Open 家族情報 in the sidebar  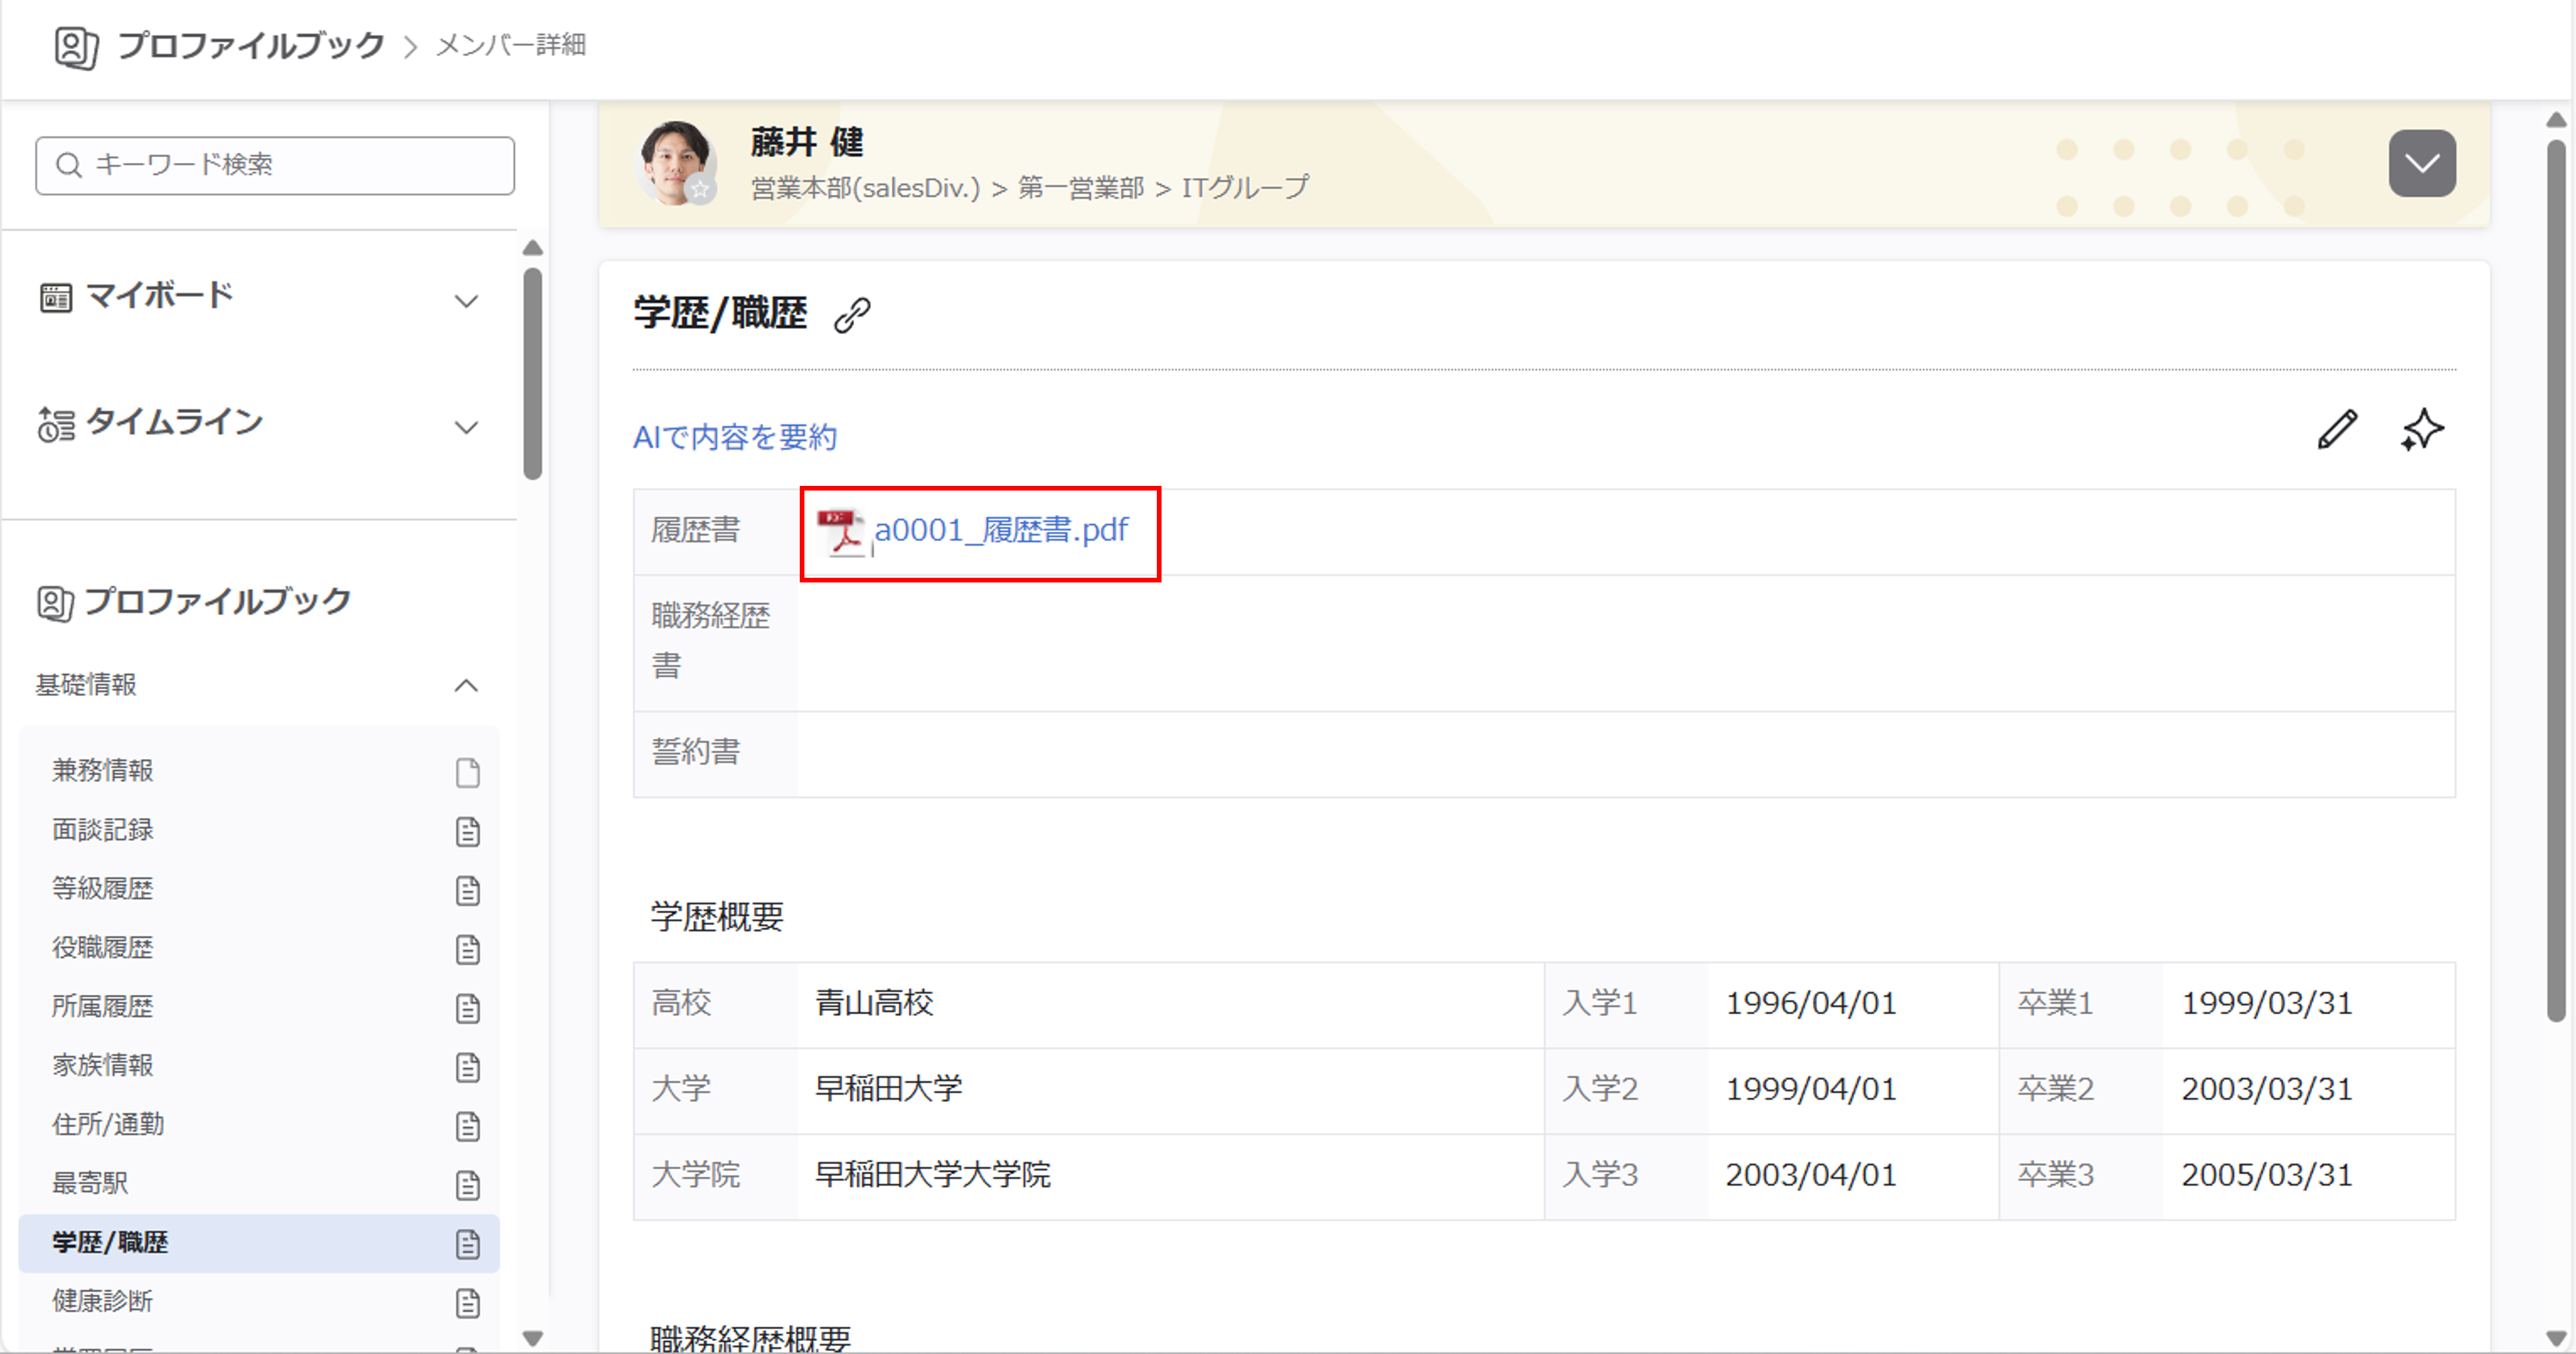pos(103,1065)
